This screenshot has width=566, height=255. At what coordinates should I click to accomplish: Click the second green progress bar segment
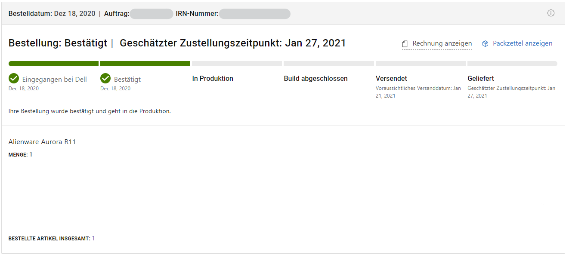tap(145, 64)
